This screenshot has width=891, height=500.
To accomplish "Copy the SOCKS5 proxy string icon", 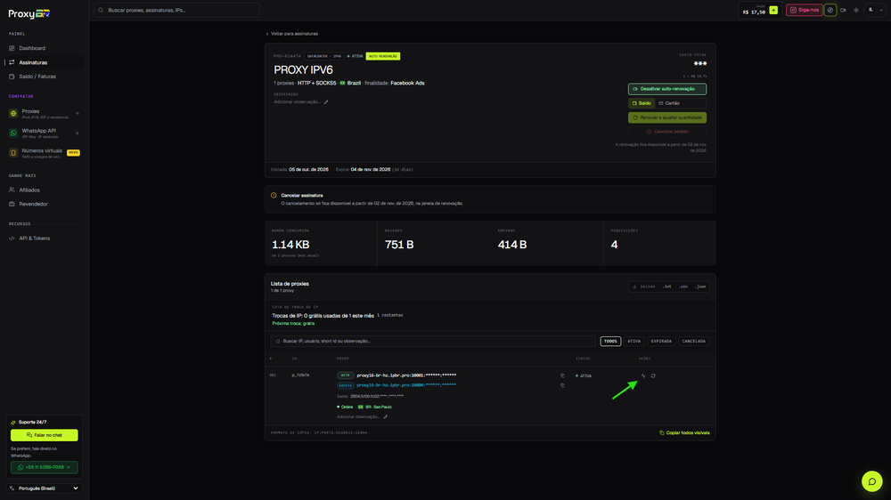I will point(562,385).
